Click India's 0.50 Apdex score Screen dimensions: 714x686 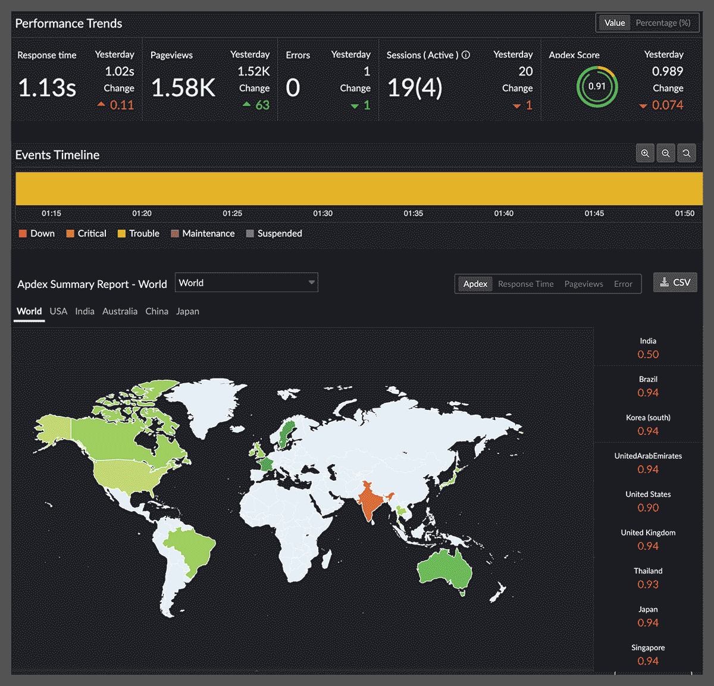(648, 354)
